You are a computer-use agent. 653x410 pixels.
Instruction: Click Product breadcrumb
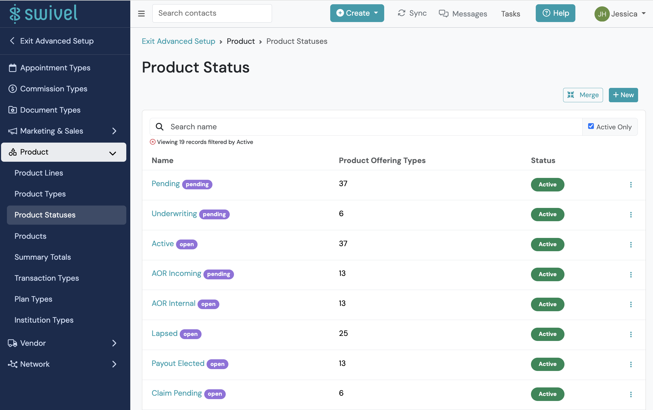pos(241,41)
